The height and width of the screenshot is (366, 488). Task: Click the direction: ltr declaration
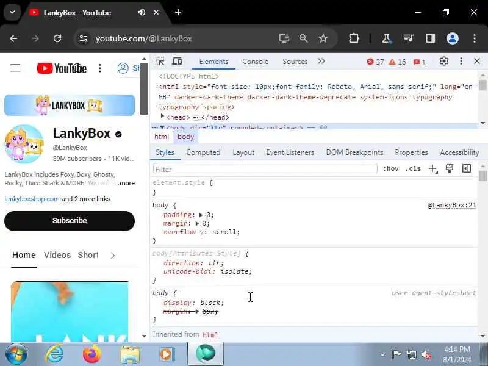(193, 263)
